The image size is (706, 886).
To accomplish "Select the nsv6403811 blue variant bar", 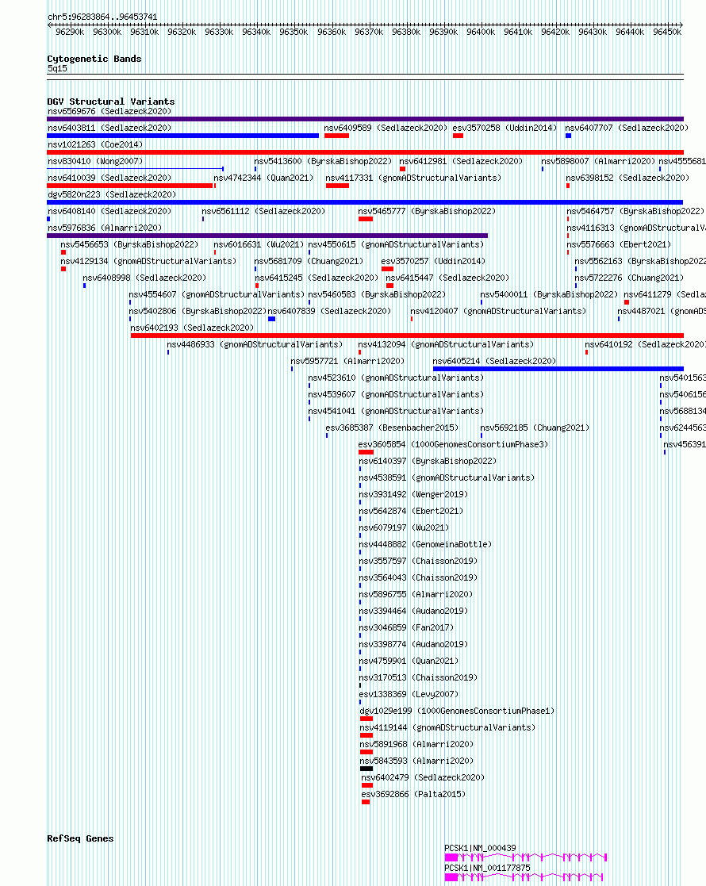I will tap(183, 136).
